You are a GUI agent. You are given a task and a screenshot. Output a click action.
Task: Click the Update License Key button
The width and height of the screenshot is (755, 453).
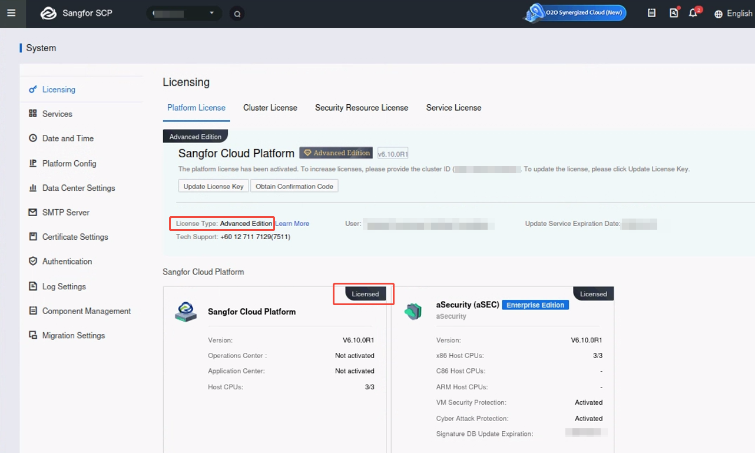[213, 186]
